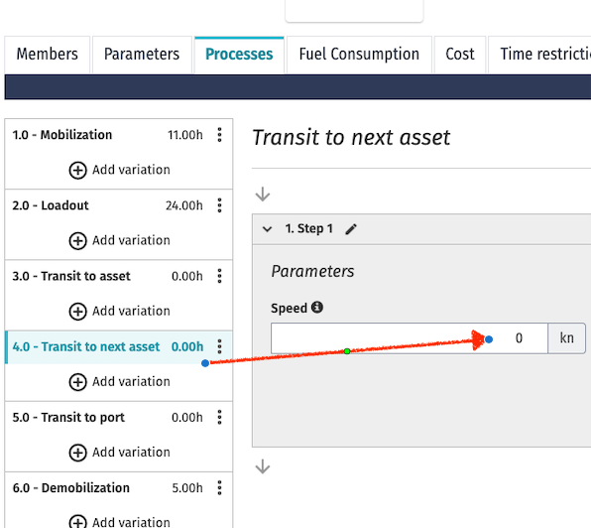Add variation under Transit to port

pyautogui.click(x=119, y=453)
